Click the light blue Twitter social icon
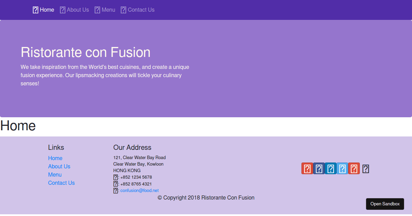The image size is (412, 216). pyautogui.click(x=342, y=168)
